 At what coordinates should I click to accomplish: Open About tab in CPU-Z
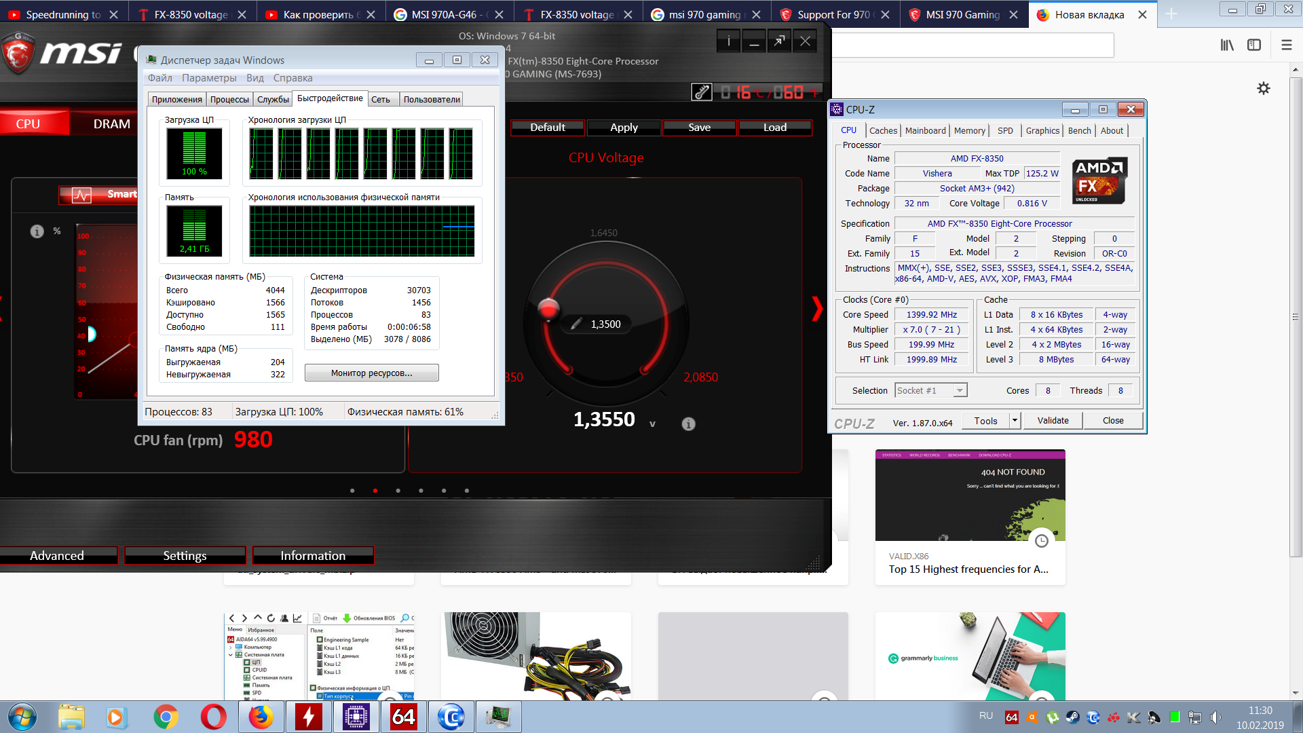coord(1112,131)
